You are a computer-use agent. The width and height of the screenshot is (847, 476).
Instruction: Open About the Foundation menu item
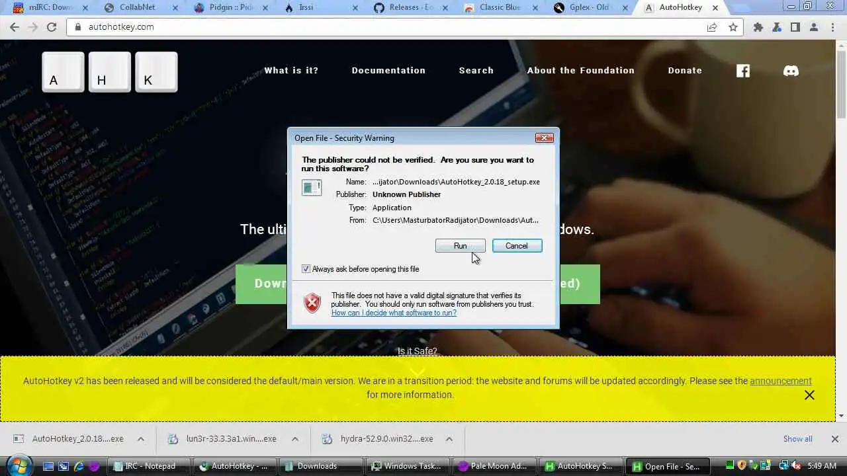click(x=580, y=71)
